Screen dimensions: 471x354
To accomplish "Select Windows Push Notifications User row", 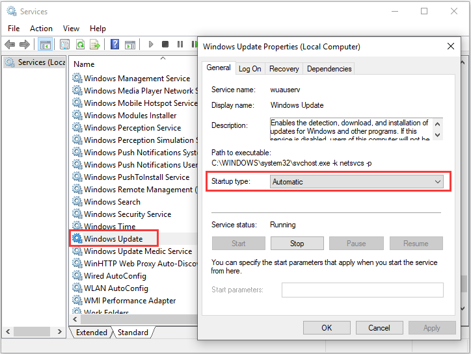I will (134, 164).
